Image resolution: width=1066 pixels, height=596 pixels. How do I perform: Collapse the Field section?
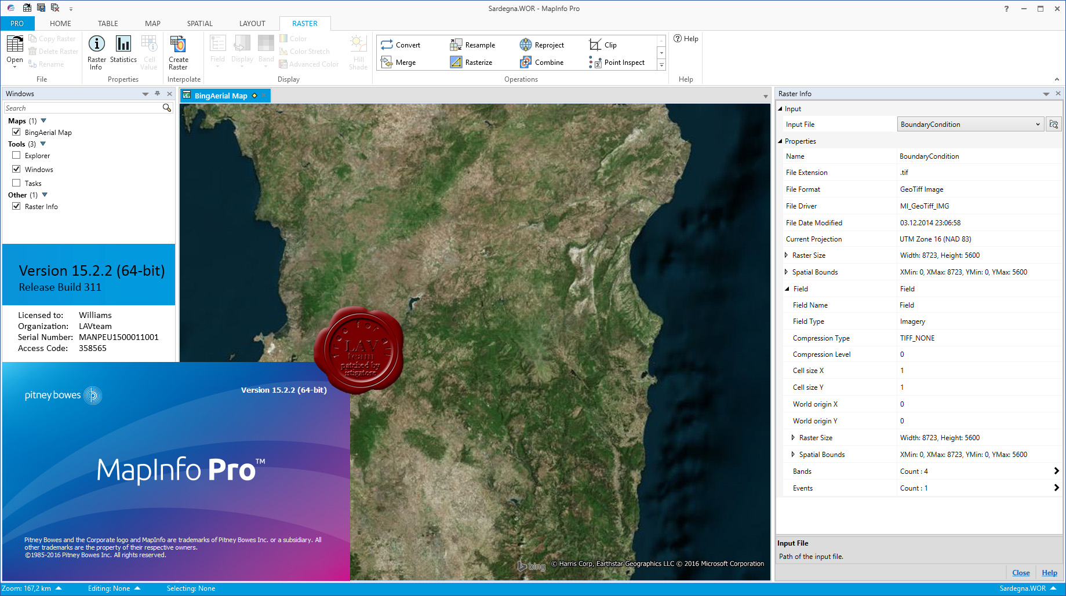coord(787,288)
